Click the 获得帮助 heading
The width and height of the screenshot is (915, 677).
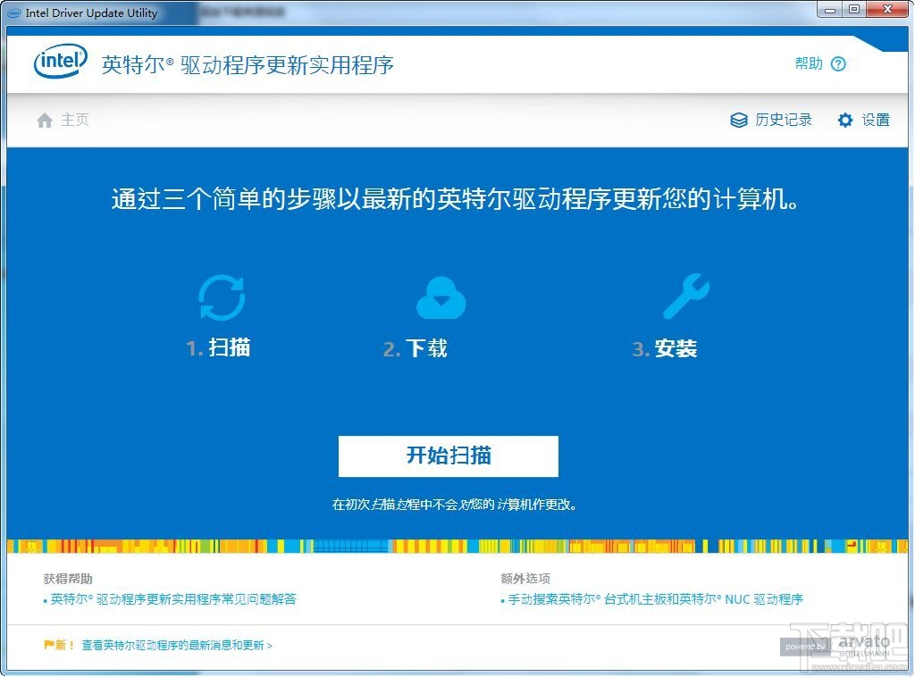(68, 579)
